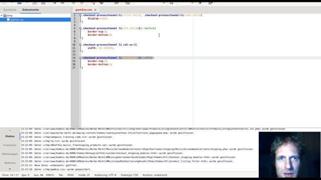Click the file icon beside gambio.css in tree

pyautogui.click(x=8, y=19)
